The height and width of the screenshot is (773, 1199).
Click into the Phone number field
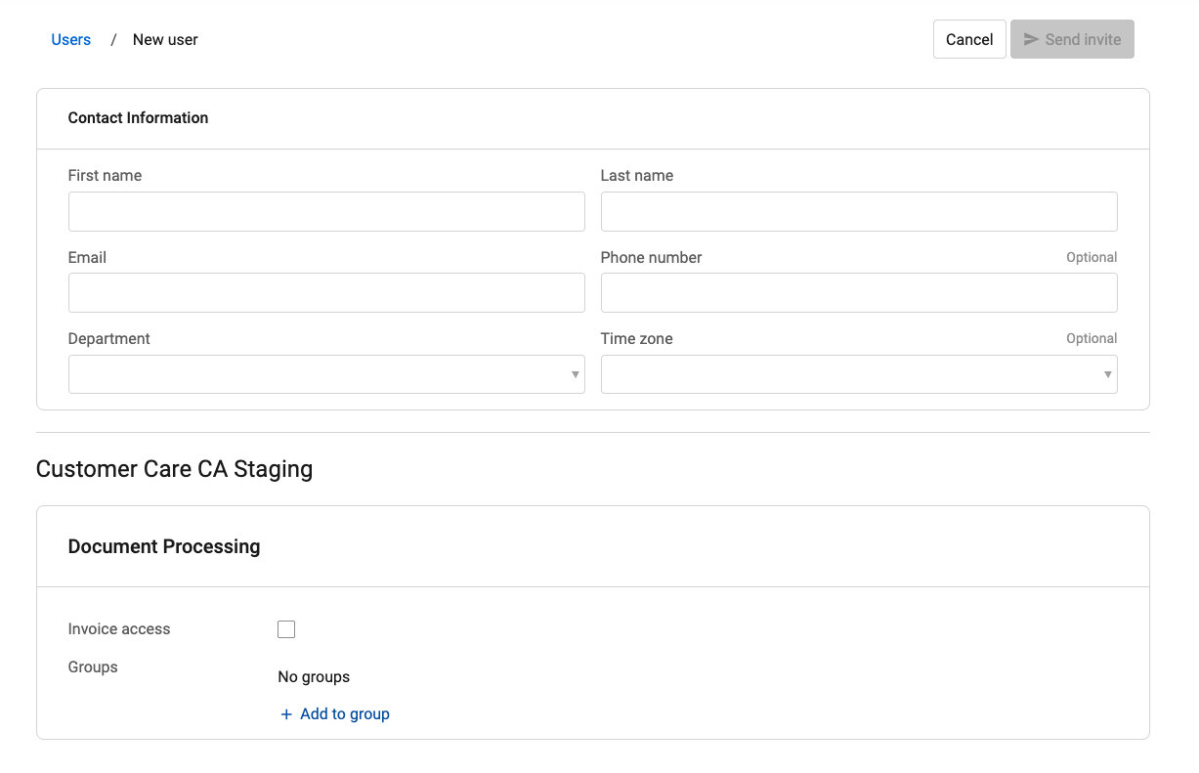point(859,292)
